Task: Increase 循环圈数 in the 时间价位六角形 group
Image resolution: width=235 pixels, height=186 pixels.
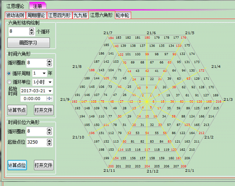Action: (x=49, y=129)
